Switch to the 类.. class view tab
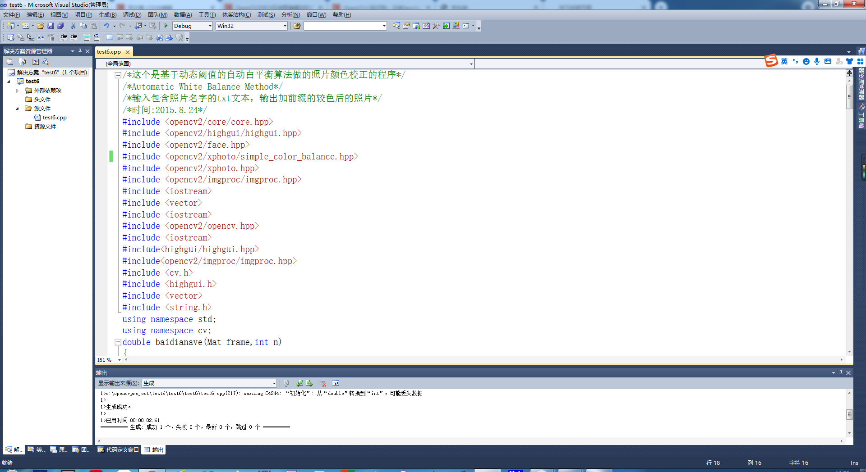Viewport: 866px width, 472px height. 36,449
